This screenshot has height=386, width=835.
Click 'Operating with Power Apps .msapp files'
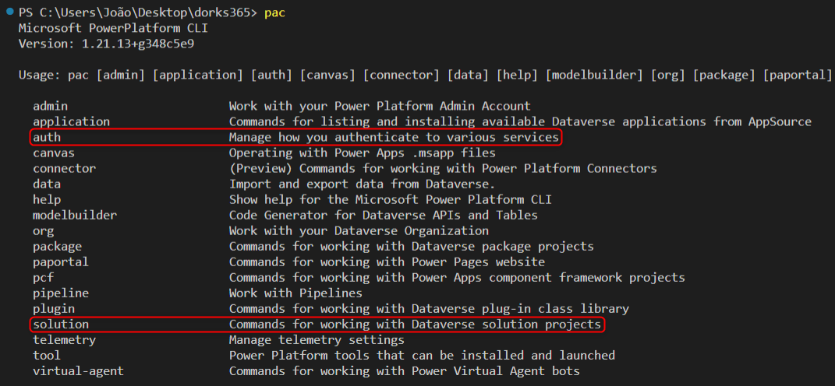(x=362, y=153)
